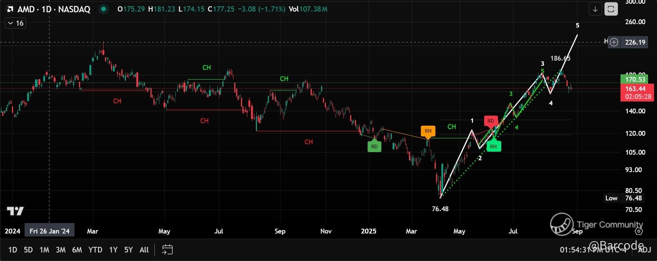Viewport: 657px width, 261px height.
Task: Click the green market status dot
Action: pos(104,9)
